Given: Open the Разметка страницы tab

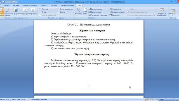Looking at the screenshot, I should tap(30, 5).
